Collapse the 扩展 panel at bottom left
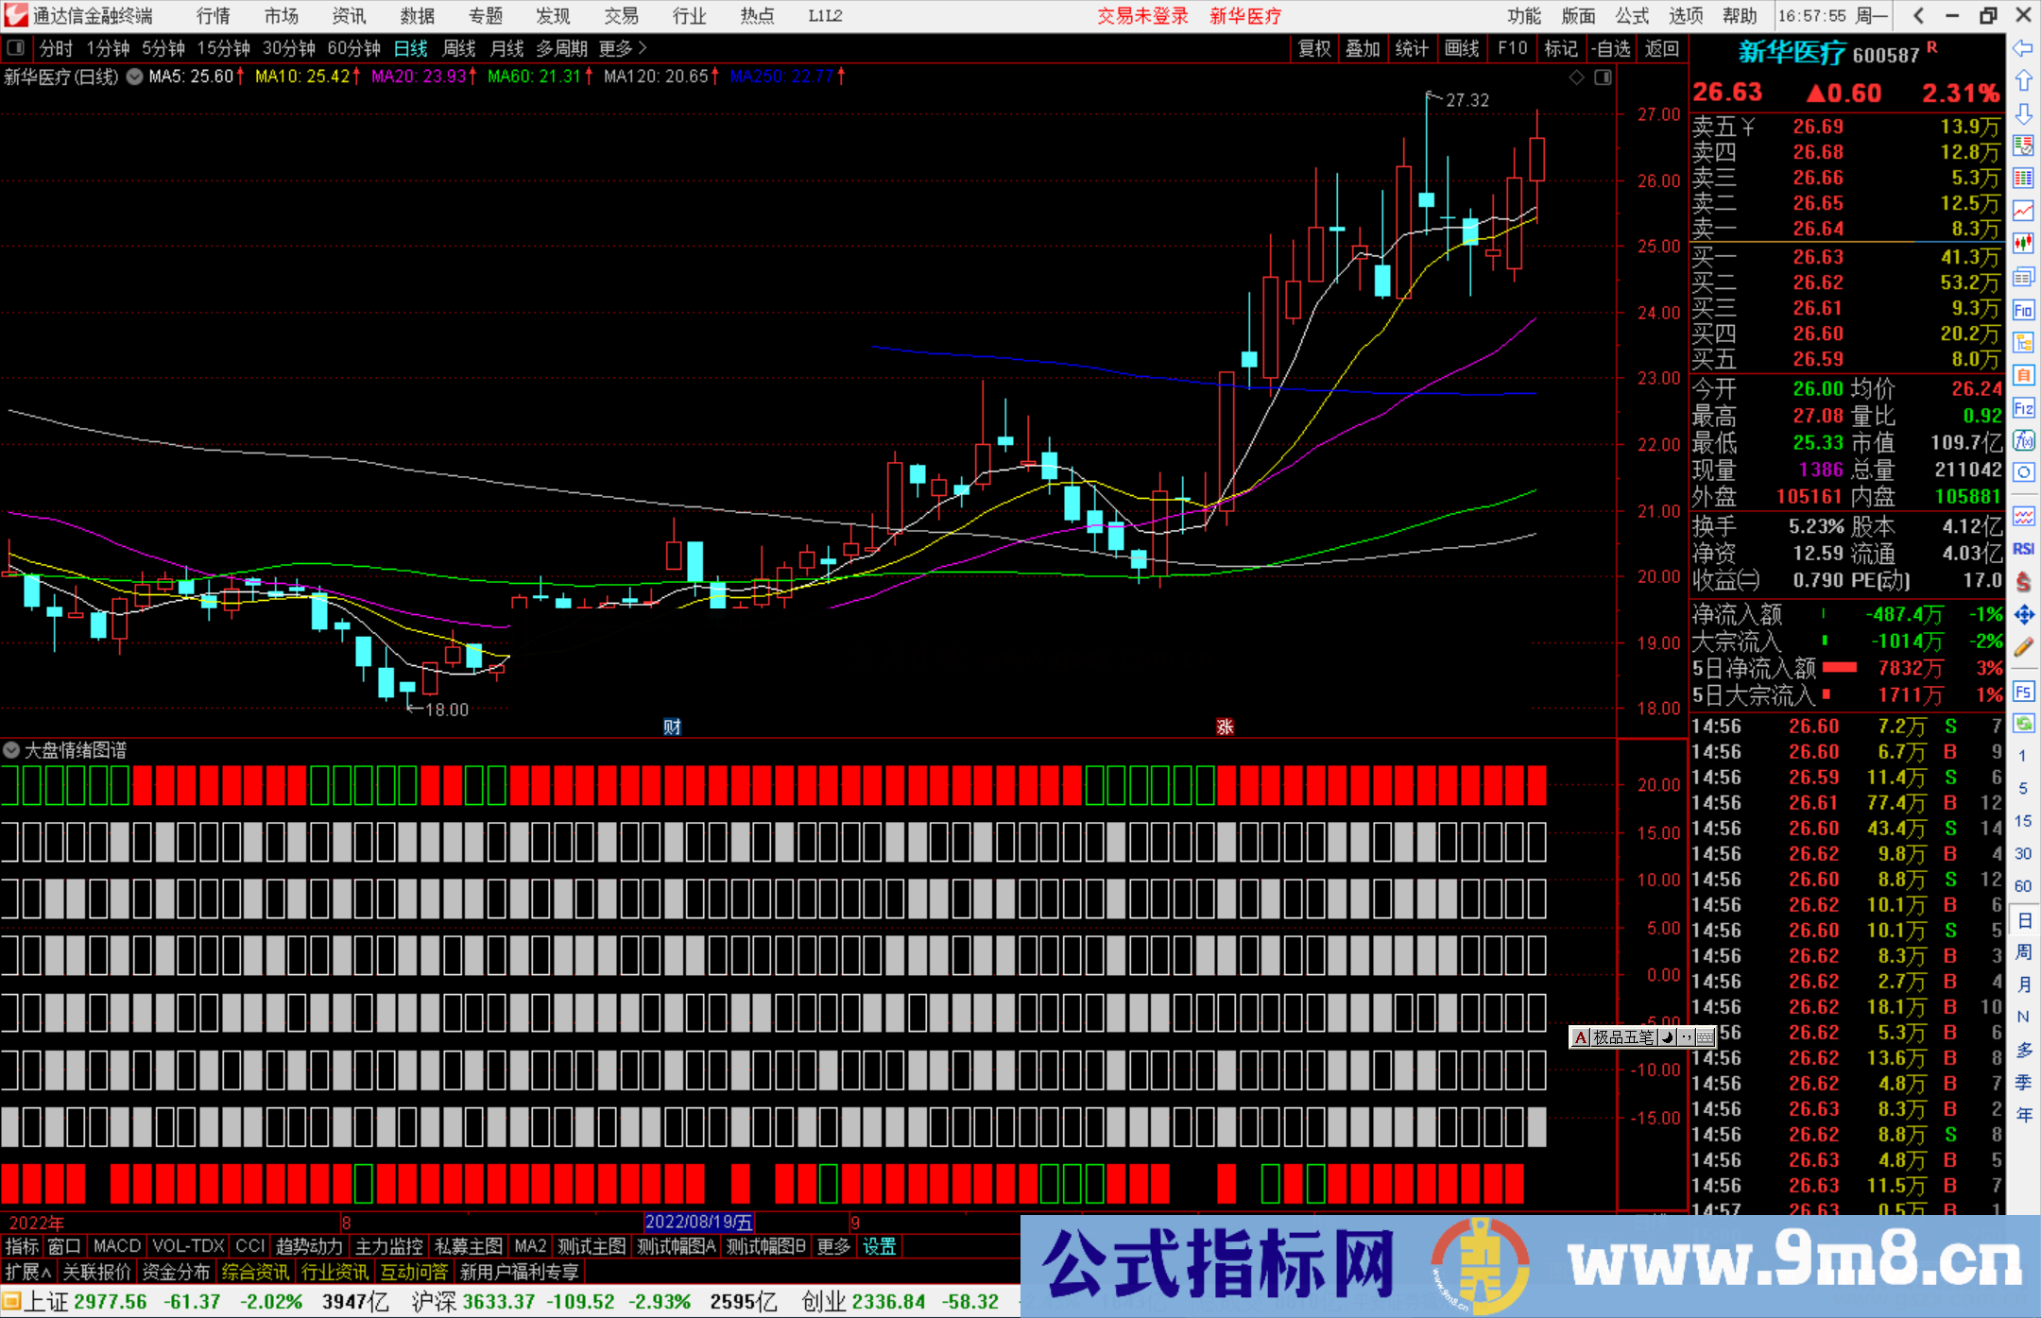This screenshot has width=2041, height=1318. pyautogui.click(x=26, y=1272)
